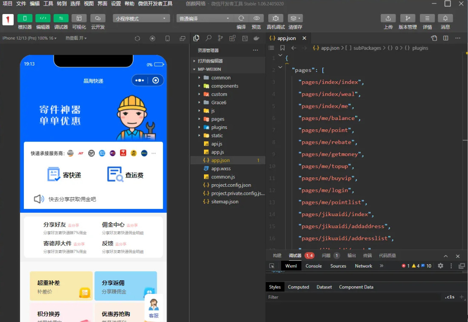The height and width of the screenshot is (322, 468).
Task: Open DevTools settings gear in debugger
Action: [x=440, y=266]
